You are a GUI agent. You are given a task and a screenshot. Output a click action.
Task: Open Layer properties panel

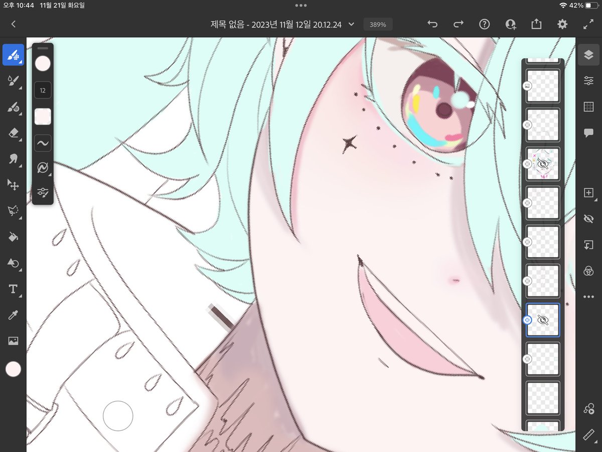(589, 81)
